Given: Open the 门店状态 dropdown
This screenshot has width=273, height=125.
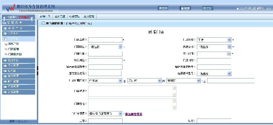Looking at the screenshot, I should tap(214, 40).
